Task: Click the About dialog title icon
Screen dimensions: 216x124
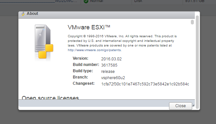Action: click(x=23, y=14)
